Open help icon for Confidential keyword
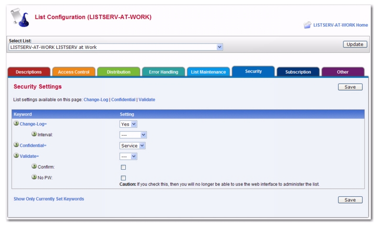Viewport: 377px width, 227px height. point(16,145)
